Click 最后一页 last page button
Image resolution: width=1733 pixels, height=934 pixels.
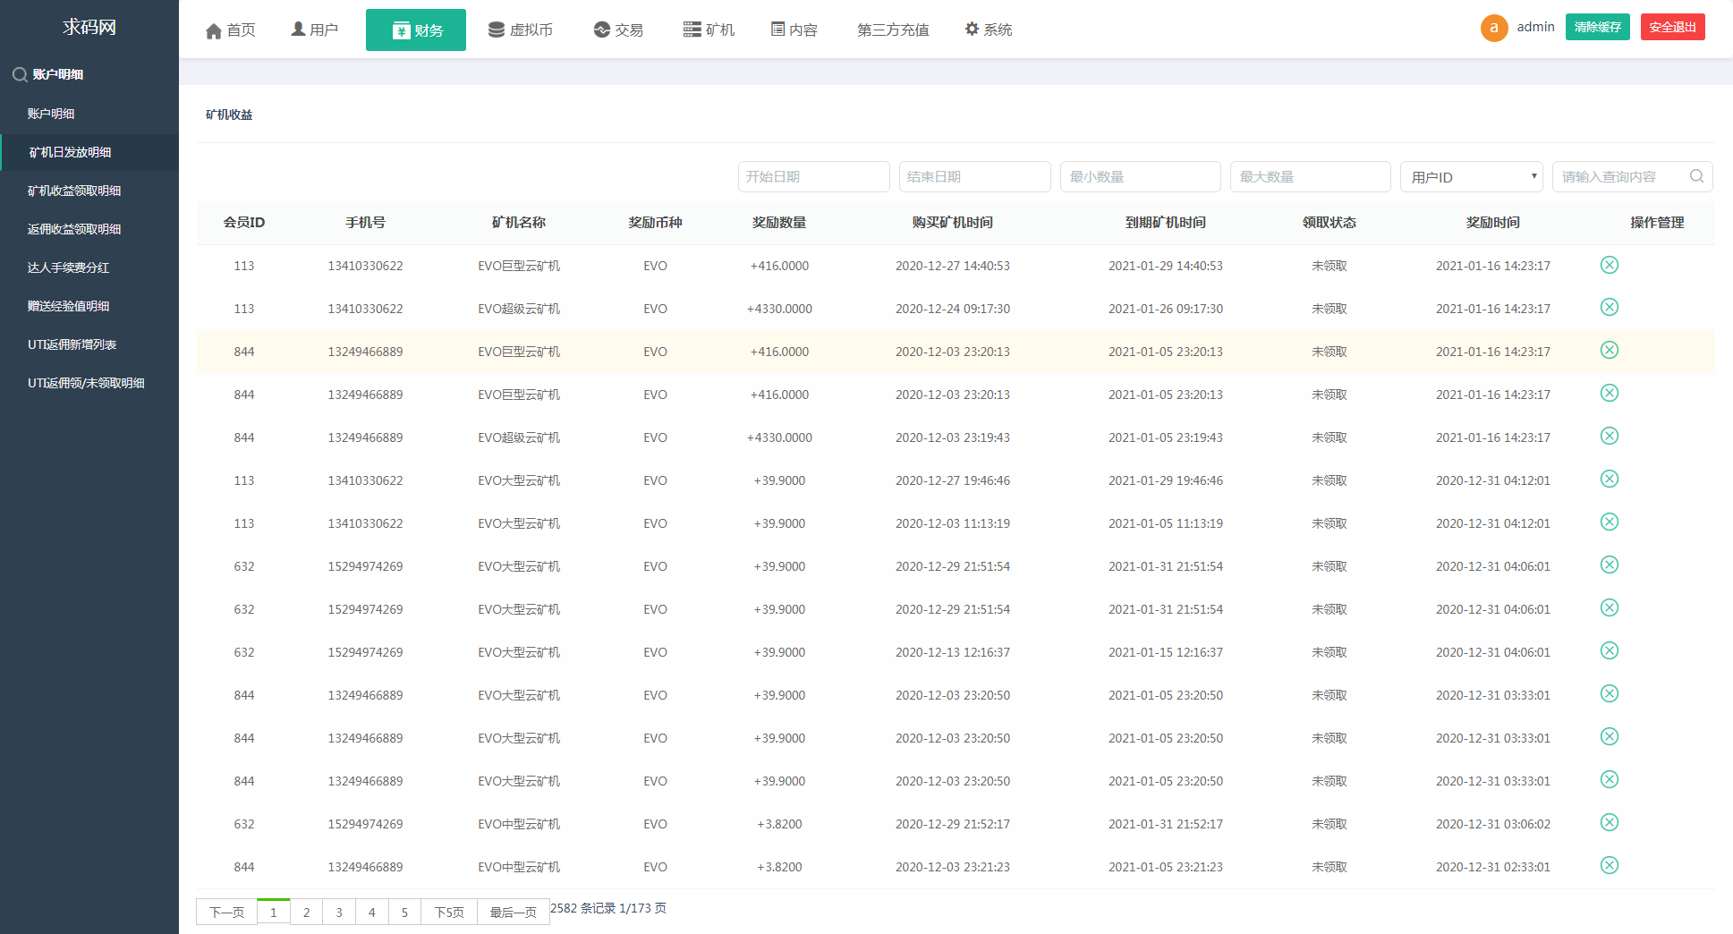[x=514, y=913]
